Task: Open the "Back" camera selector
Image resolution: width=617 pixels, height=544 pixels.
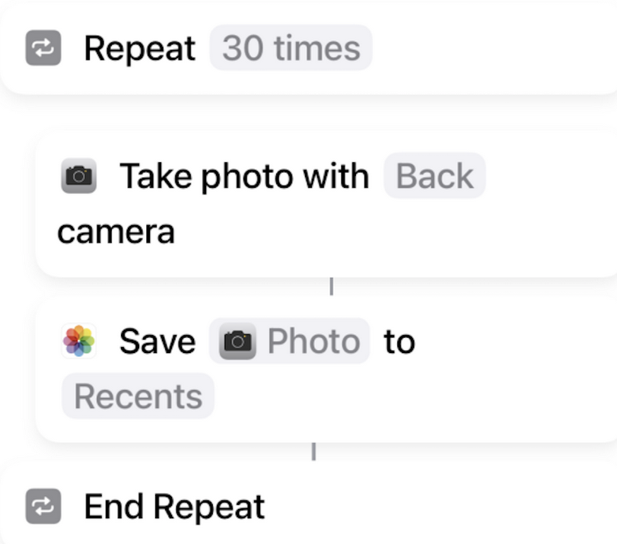Action: (x=434, y=176)
